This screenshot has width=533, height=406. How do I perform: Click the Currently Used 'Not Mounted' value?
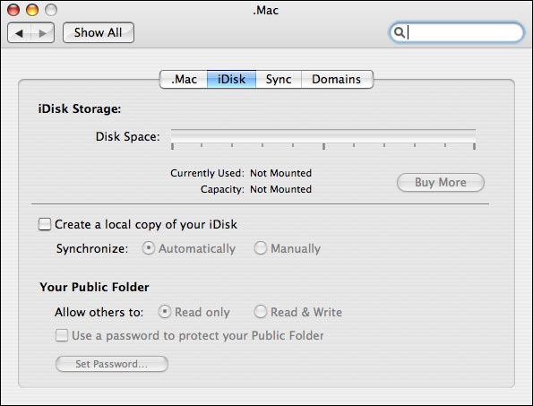280,173
